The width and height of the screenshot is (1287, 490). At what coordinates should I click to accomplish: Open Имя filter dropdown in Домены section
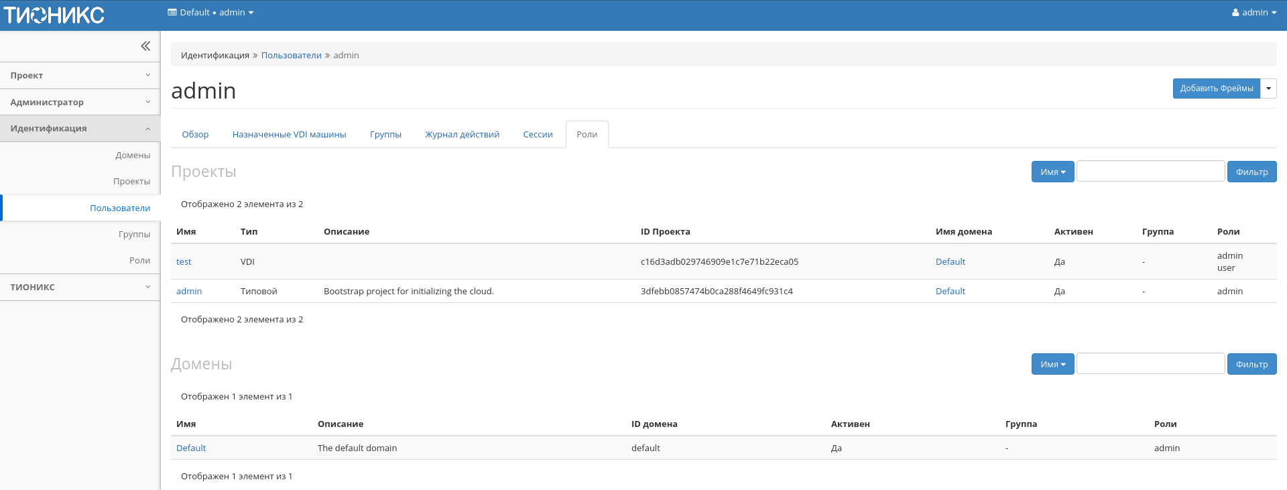(1052, 365)
